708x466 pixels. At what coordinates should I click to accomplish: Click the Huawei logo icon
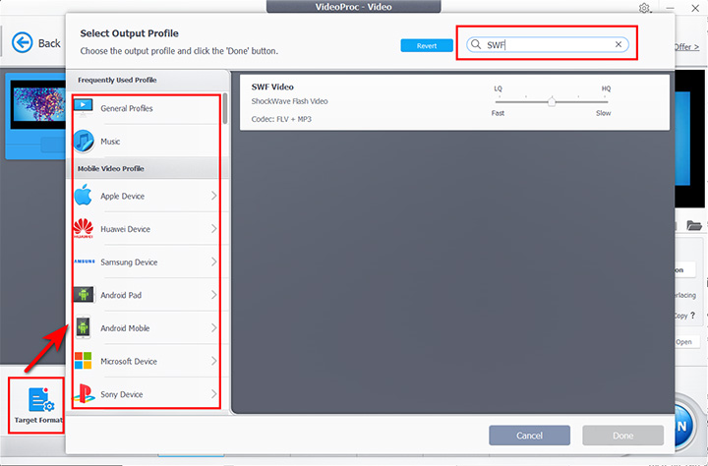click(x=84, y=228)
